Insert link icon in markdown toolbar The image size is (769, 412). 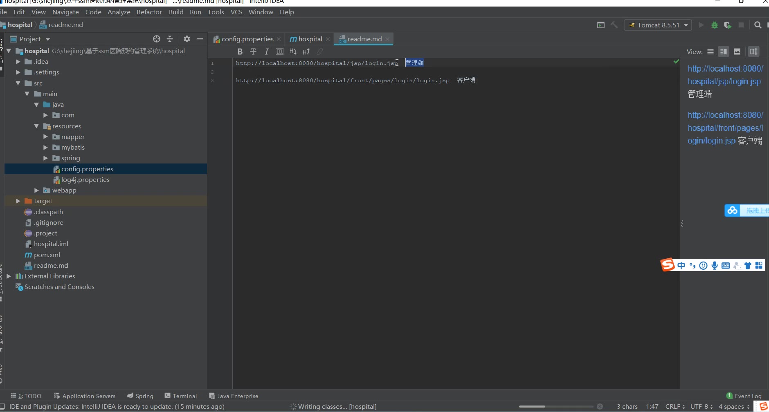pyautogui.click(x=320, y=51)
